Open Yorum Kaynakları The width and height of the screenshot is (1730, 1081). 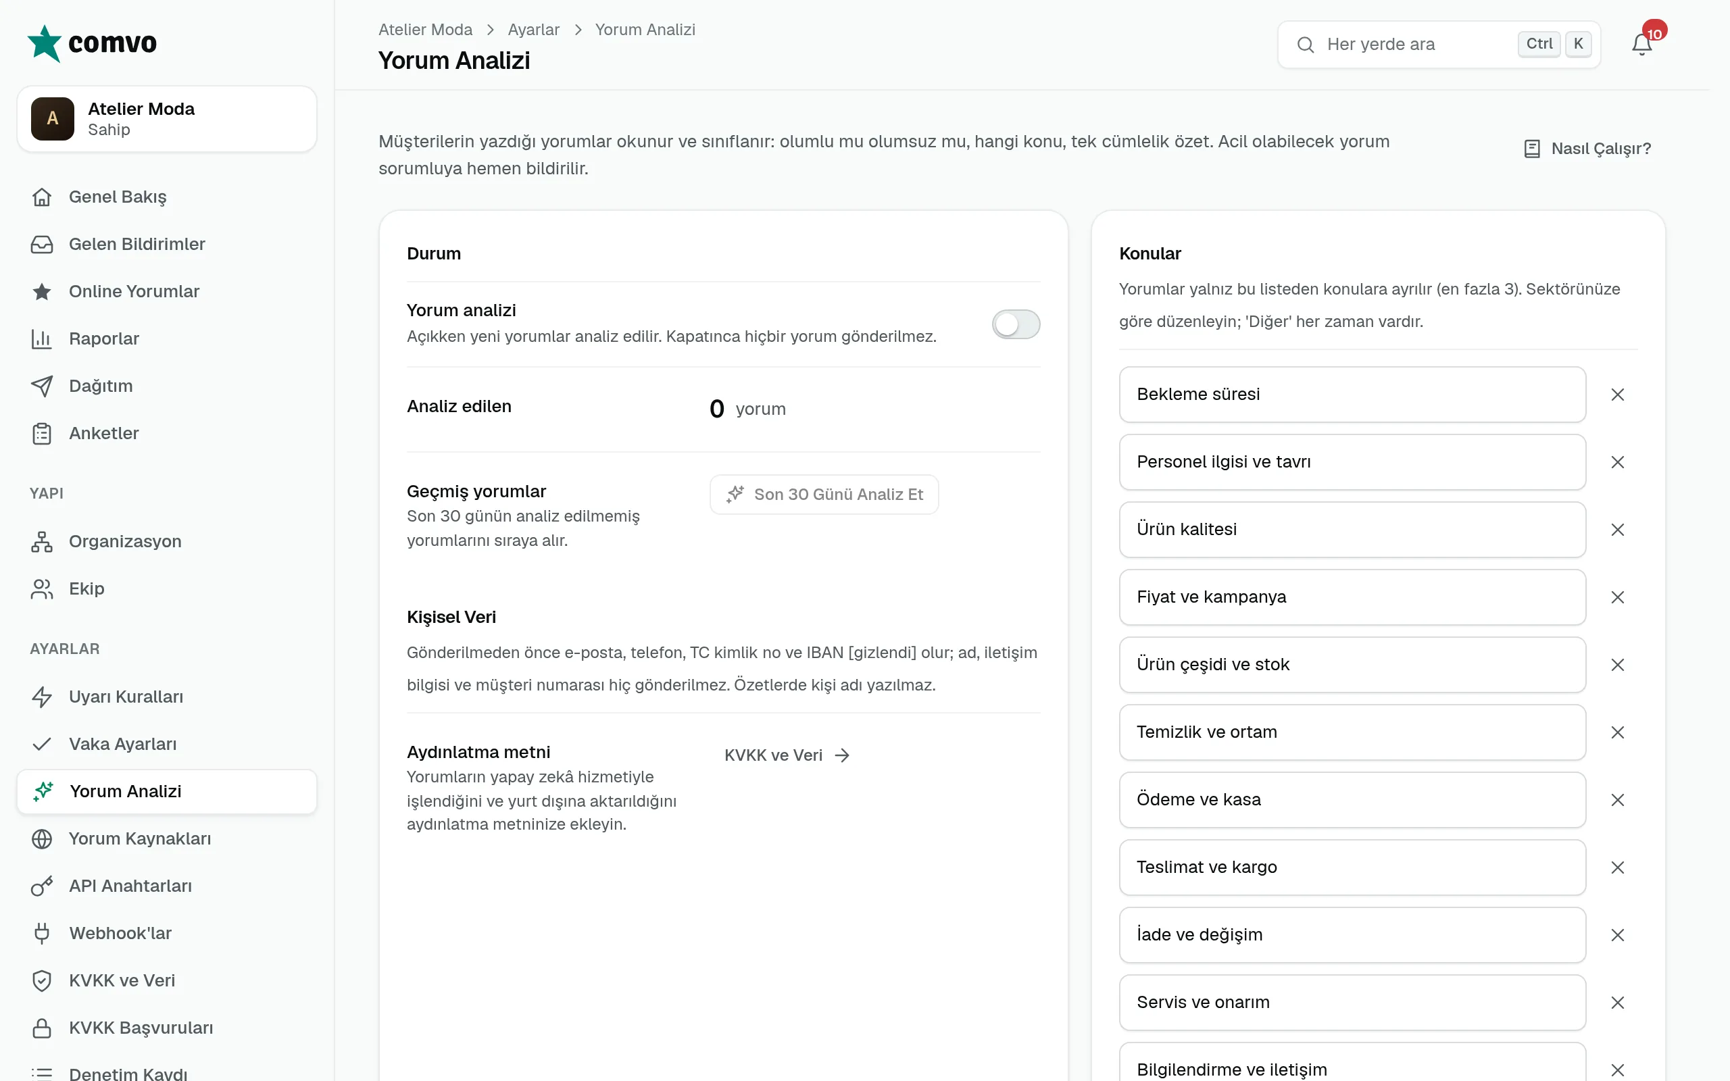(x=166, y=838)
